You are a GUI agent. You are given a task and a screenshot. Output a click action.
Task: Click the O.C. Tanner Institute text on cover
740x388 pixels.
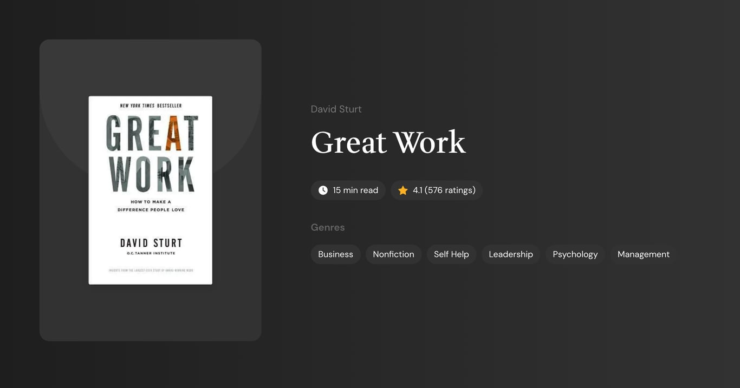tap(150, 252)
